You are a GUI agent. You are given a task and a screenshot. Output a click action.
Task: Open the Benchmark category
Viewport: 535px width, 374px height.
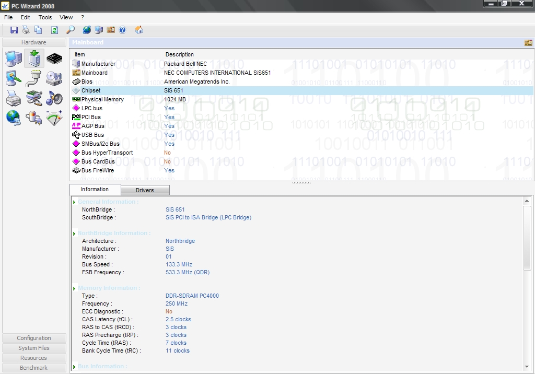pos(34,368)
